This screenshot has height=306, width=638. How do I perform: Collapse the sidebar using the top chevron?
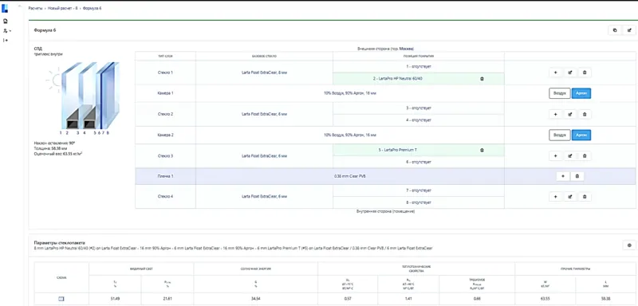pyautogui.click(x=19, y=6)
